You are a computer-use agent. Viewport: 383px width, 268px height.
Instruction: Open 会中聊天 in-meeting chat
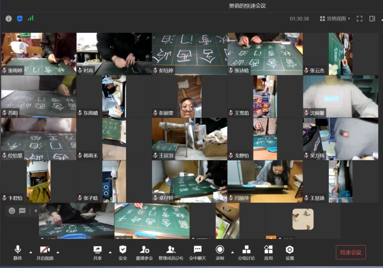[197, 252]
